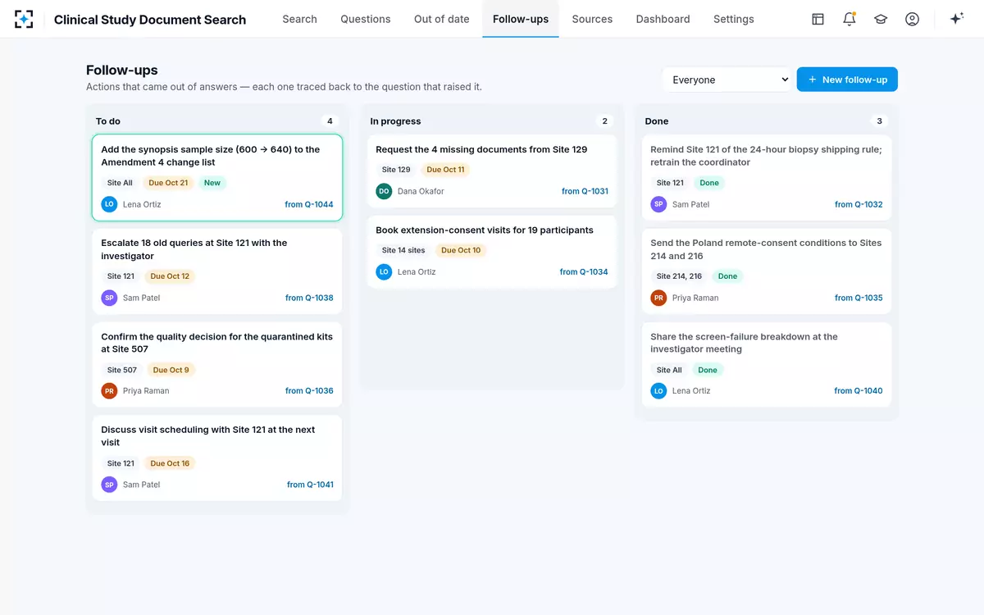Open the from Q-1034 link

[584, 271]
